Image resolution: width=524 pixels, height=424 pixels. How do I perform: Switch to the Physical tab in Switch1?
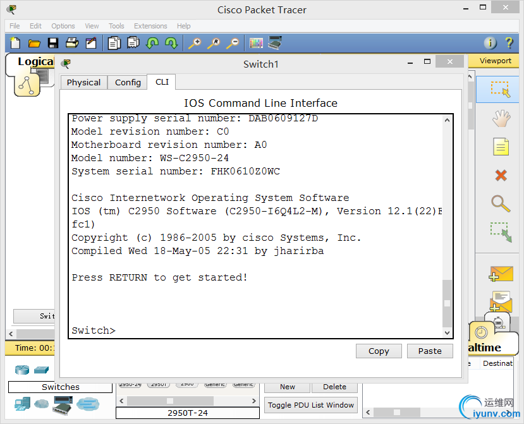pyautogui.click(x=83, y=83)
